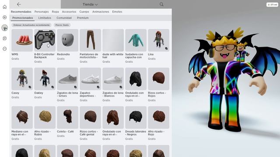Click 'Gratis' under Redondio
The image size is (280, 157).
pyautogui.click(x=61, y=59)
